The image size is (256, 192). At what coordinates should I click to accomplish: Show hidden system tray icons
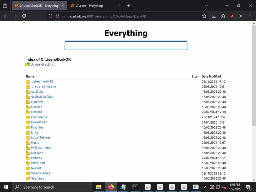pyautogui.click(x=206, y=187)
